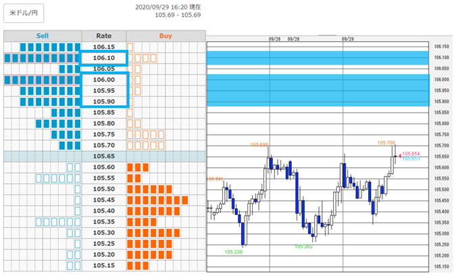Viewport: 454px width, 275px height.
Task: Click the 105.45 rate cell
Action: tap(104, 200)
